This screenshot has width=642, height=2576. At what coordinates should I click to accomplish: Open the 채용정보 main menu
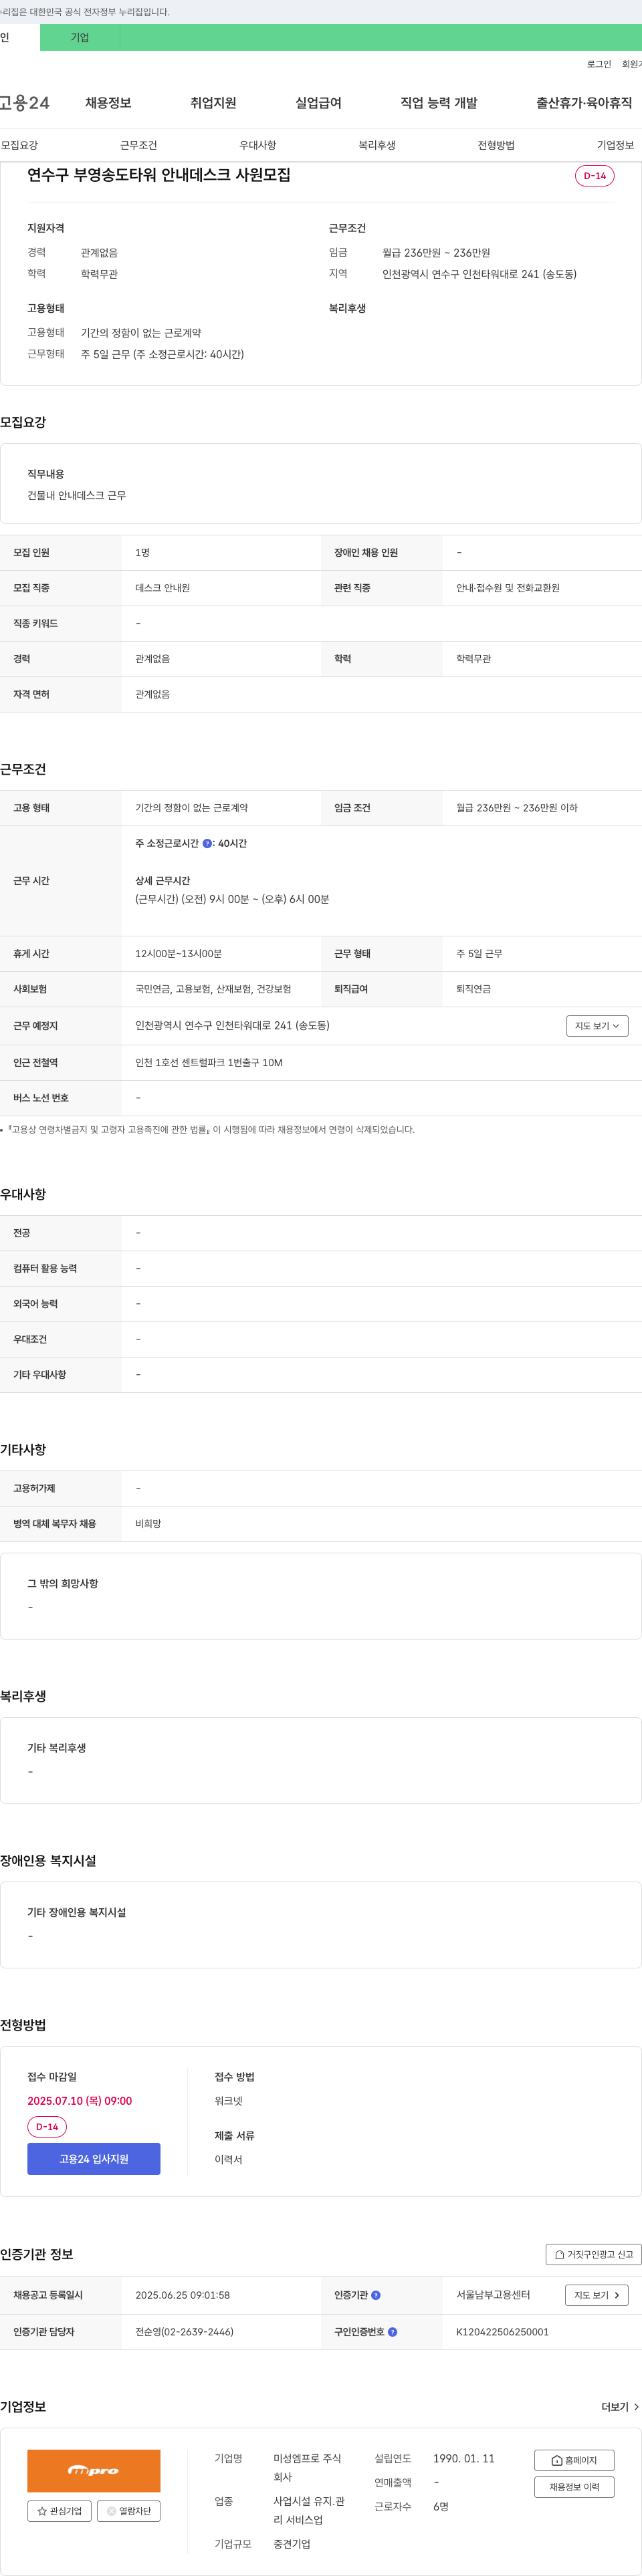pos(108,103)
